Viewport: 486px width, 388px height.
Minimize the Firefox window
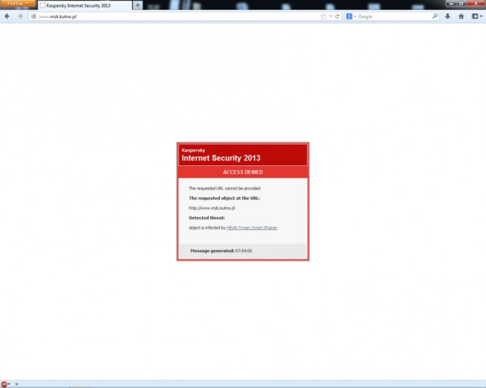451,3
